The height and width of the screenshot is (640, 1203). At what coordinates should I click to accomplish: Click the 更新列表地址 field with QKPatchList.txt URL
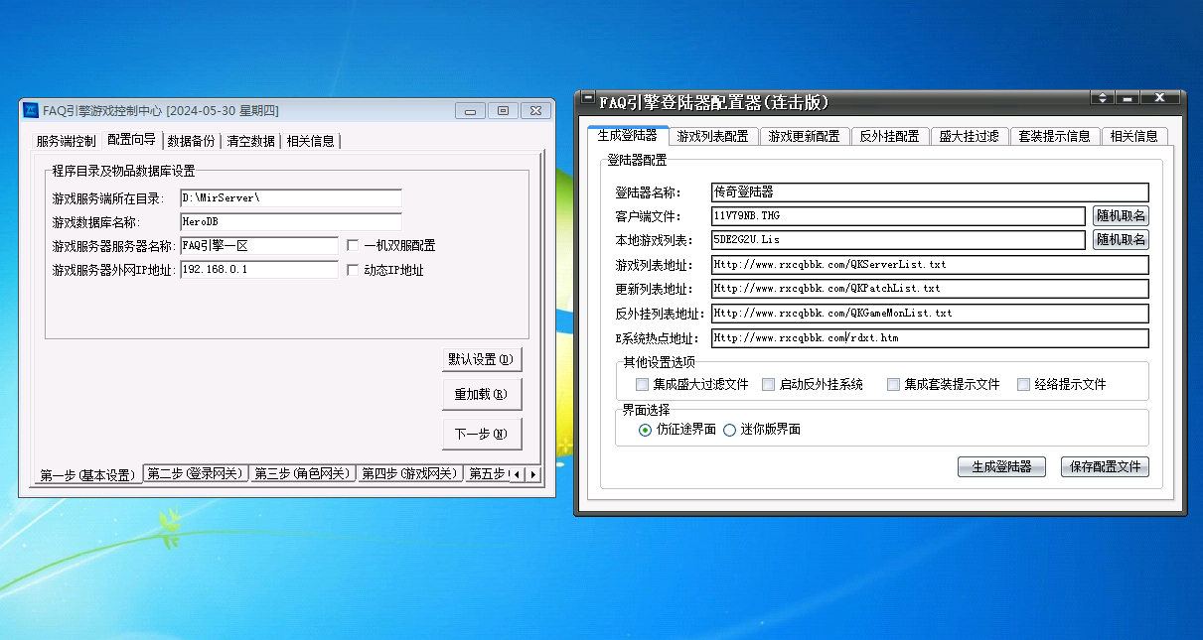(930, 289)
